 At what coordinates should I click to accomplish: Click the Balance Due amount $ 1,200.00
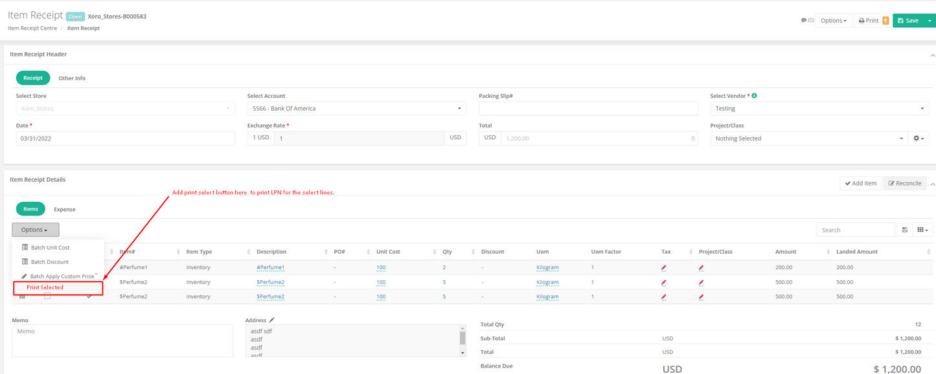tap(897, 369)
